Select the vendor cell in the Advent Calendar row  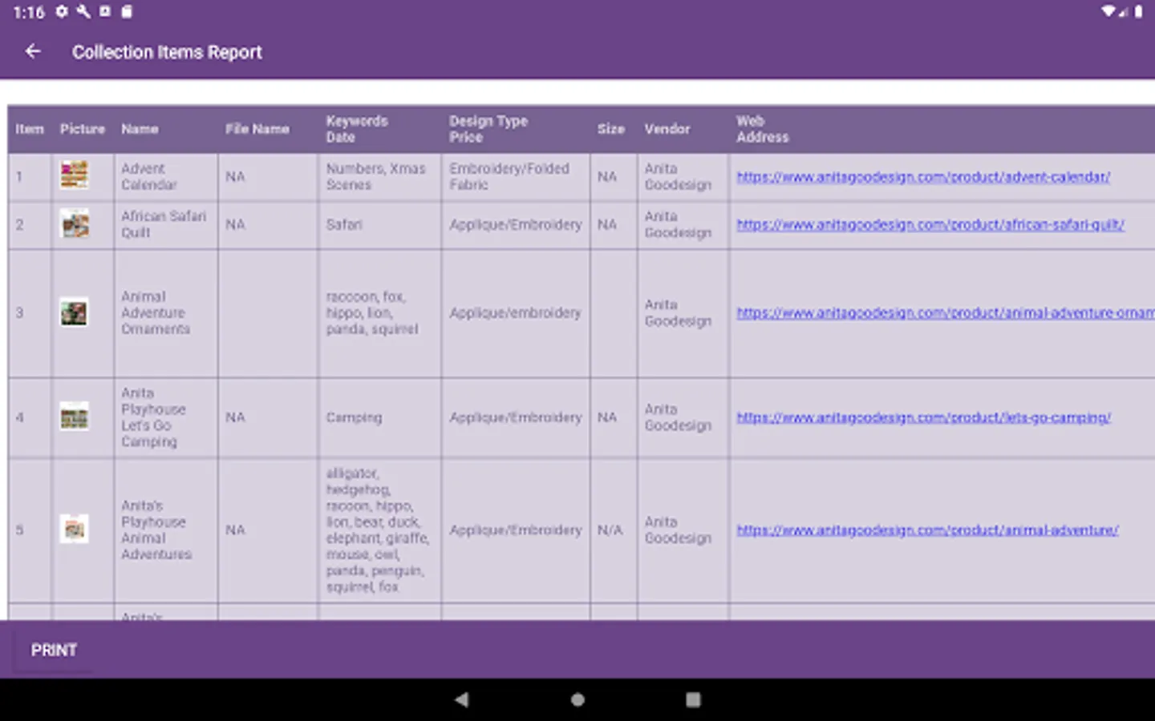pos(683,177)
